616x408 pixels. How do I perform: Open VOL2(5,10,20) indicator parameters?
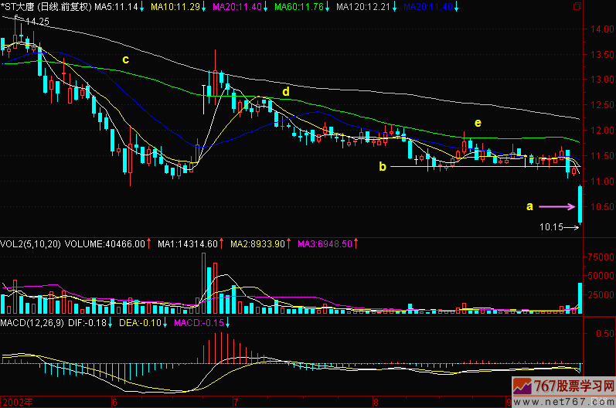(x=29, y=243)
